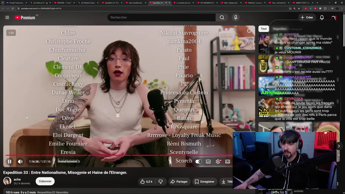Focus the Rechercher search field
Viewport: 345px width, 194px height.
[x=161, y=18]
